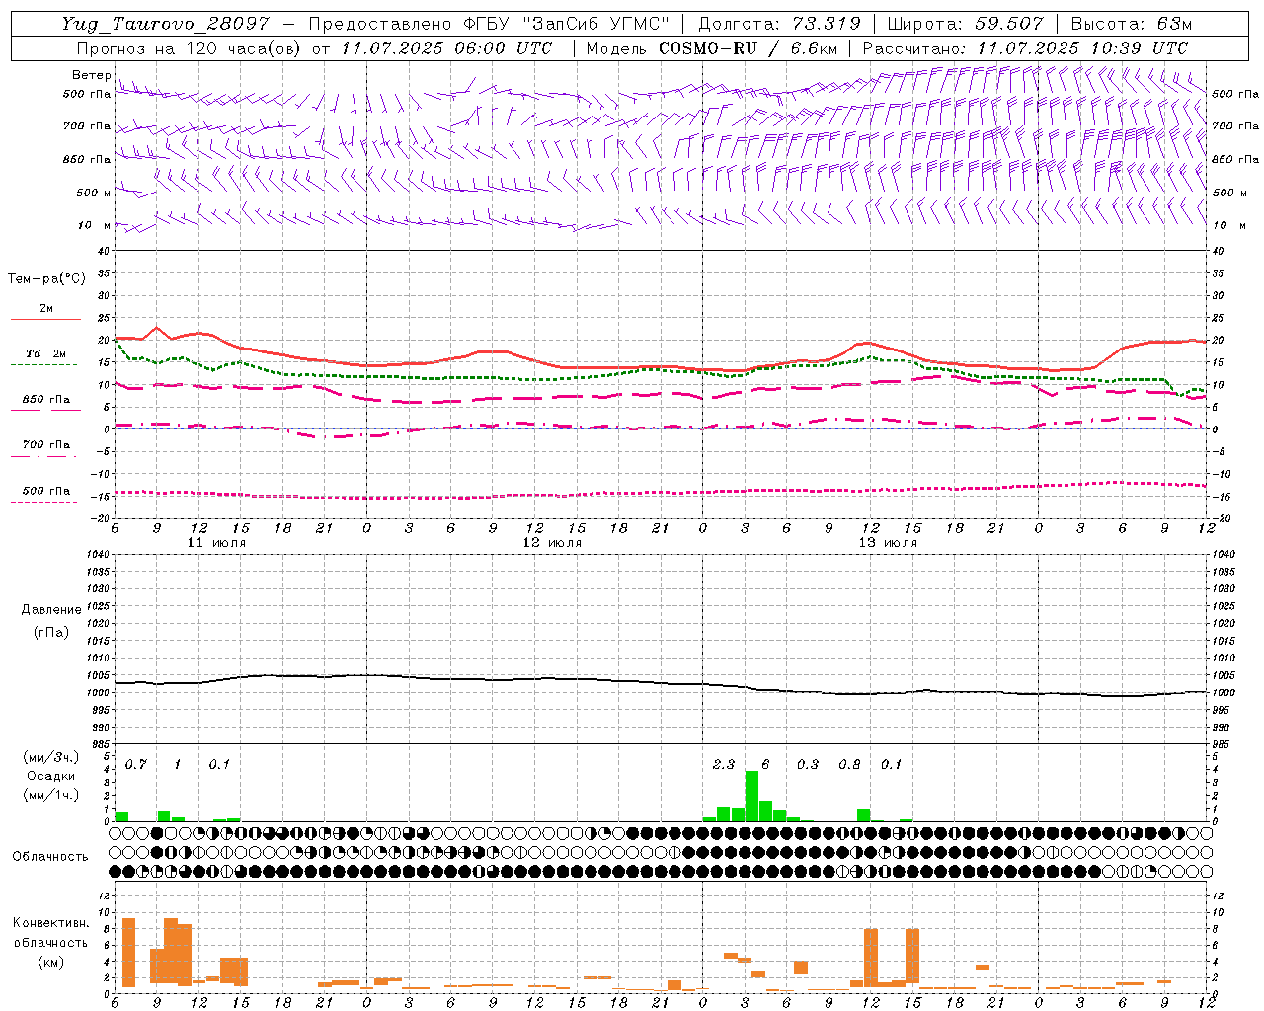Select the Тем-ра(°C) axis label

click(x=46, y=279)
